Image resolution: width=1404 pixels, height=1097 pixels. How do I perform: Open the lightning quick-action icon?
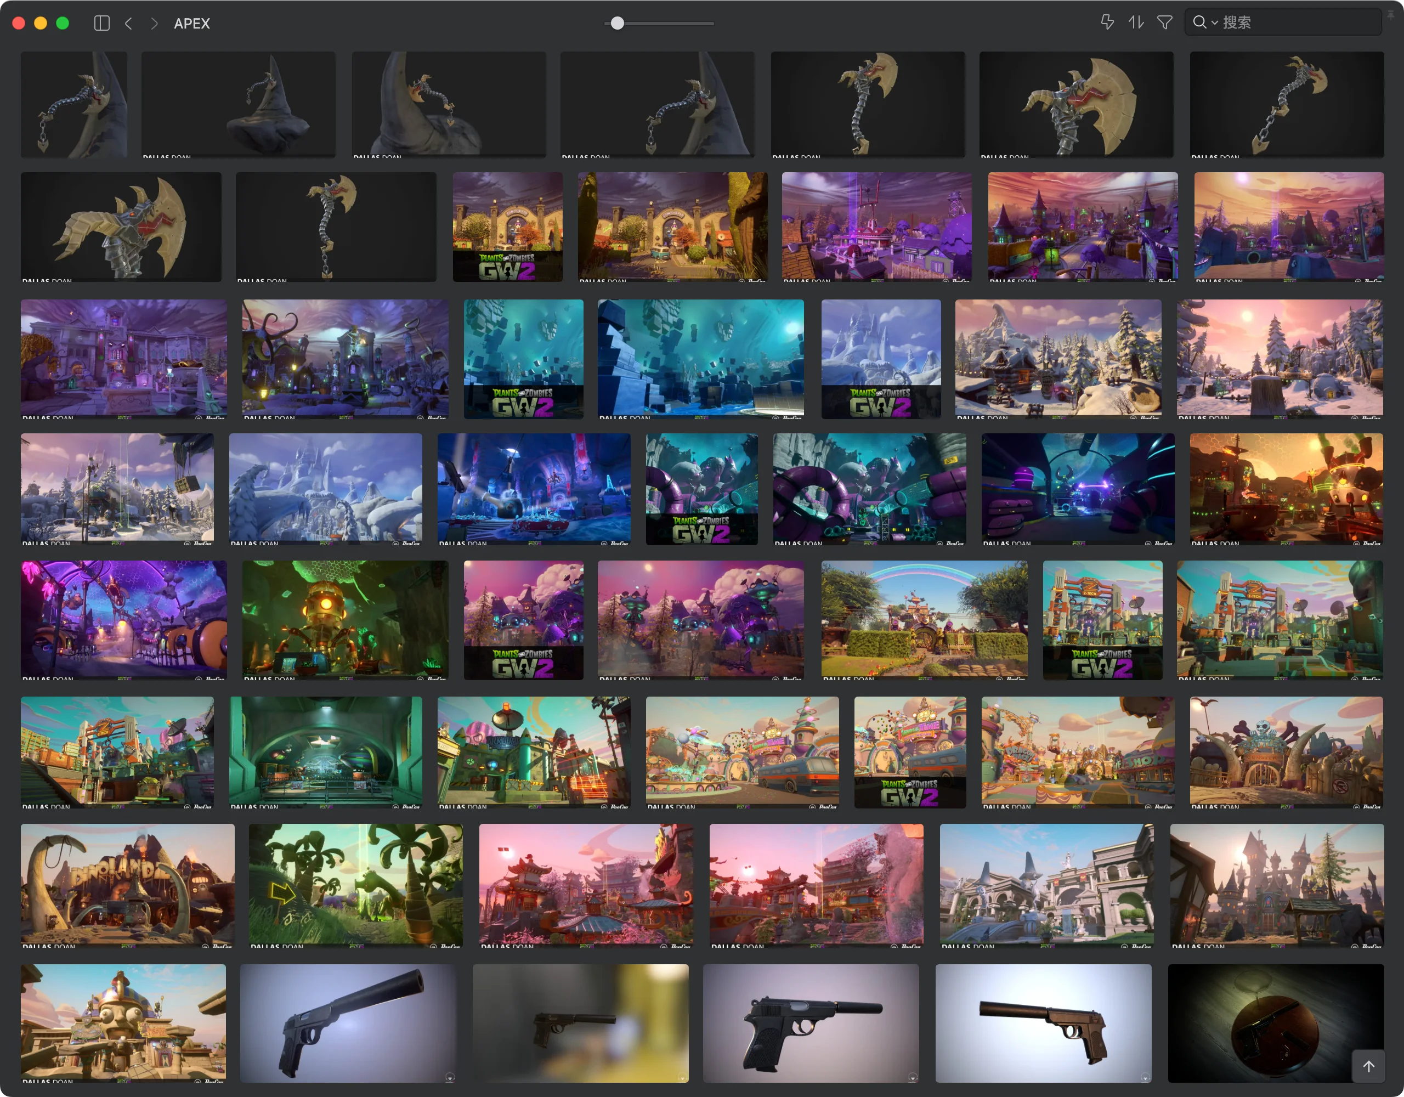(1107, 22)
